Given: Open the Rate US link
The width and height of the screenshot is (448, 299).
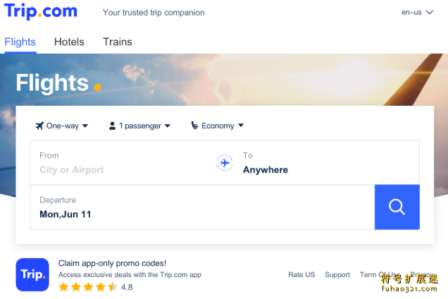Looking at the screenshot, I should pos(301,275).
